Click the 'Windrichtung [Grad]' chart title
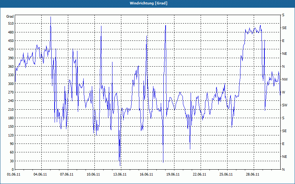 point(149,3)
